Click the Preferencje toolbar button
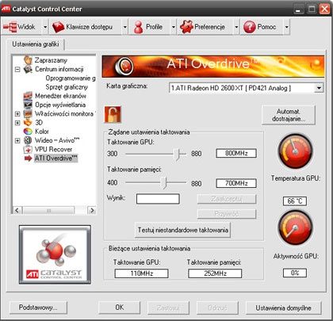333x321 pixels. coord(205,27)
